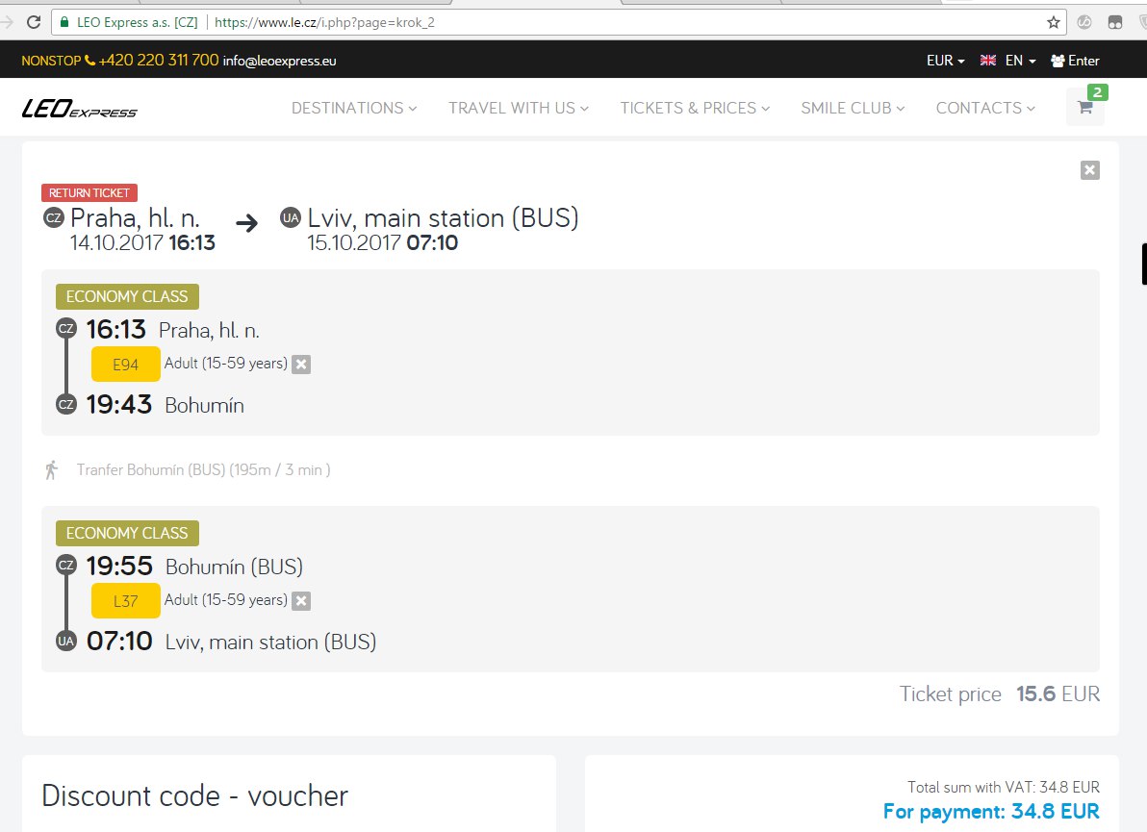The image size is (1147, 832).
Task: Click the Total sum with VAT text
Action: coord(1004,788)
